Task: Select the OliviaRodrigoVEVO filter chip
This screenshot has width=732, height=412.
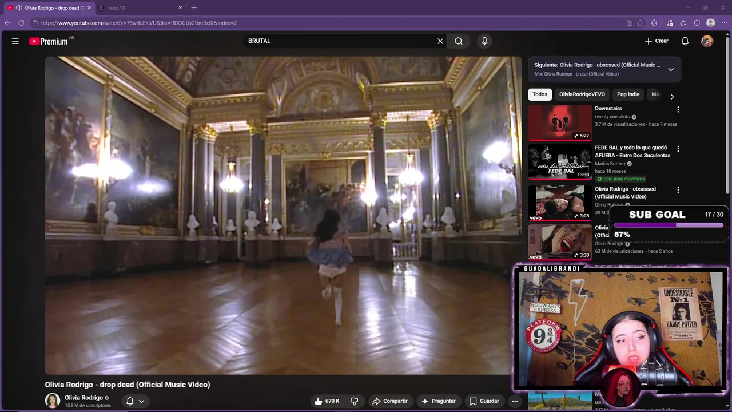Action: [582, 94]
